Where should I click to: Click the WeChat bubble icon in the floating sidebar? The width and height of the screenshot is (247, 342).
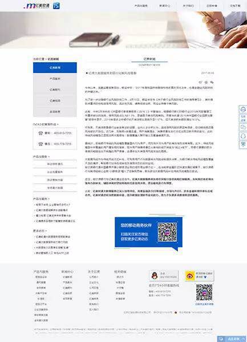click(243, 127)
